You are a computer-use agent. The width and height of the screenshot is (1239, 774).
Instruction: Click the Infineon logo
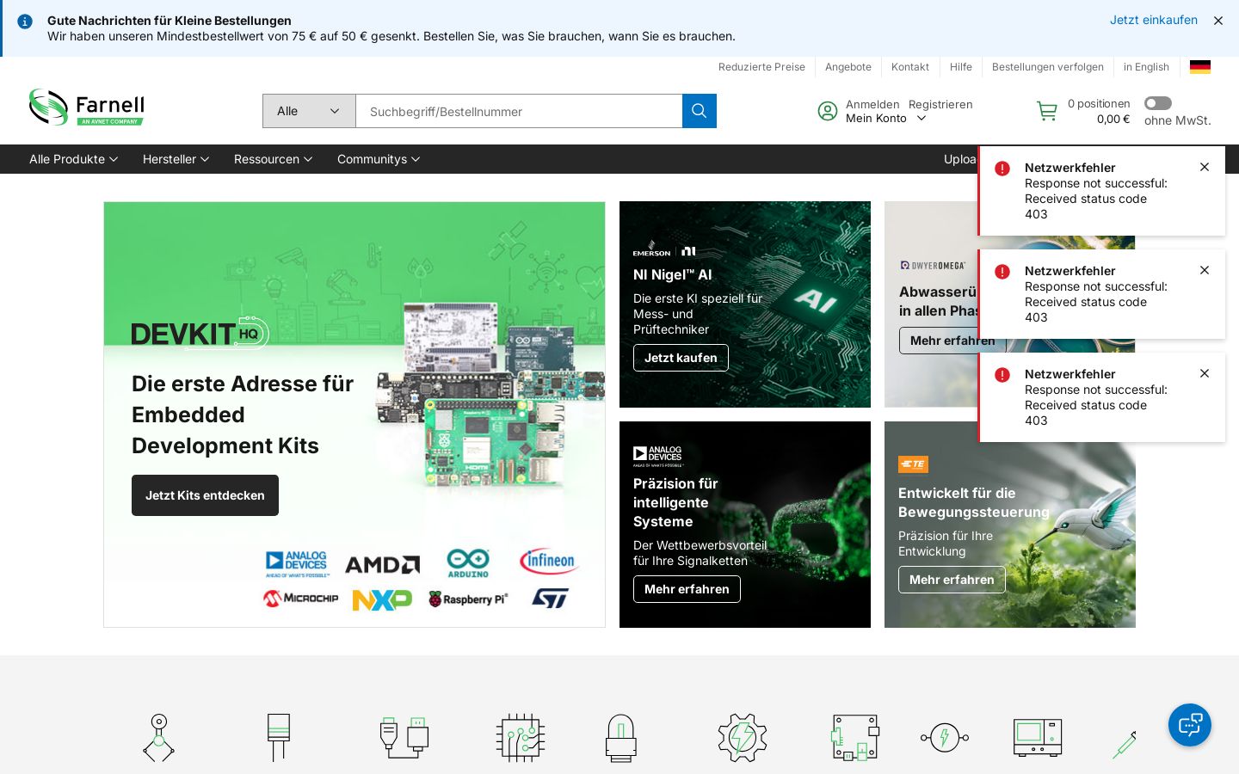[549, 562]
